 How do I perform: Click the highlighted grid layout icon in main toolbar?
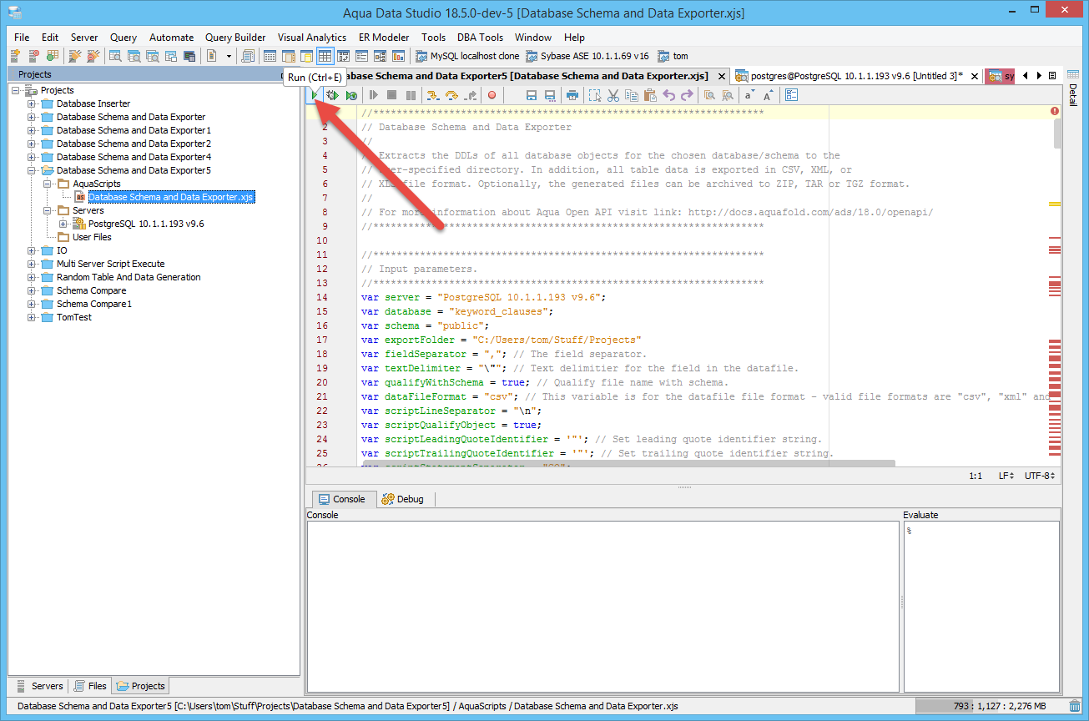(x=325, y=56)
